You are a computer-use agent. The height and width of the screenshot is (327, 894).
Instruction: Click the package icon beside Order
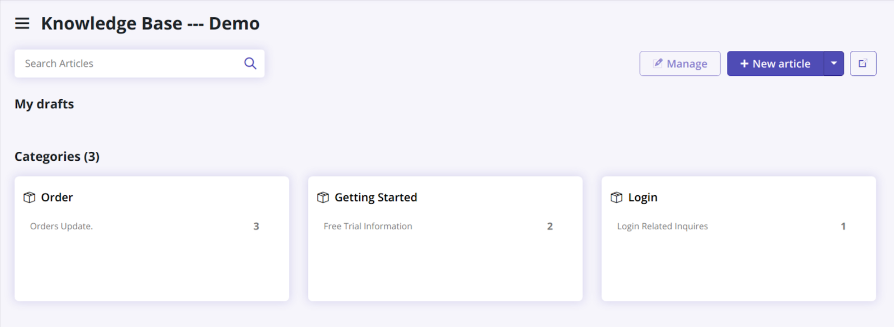click(x=30, y=197)
